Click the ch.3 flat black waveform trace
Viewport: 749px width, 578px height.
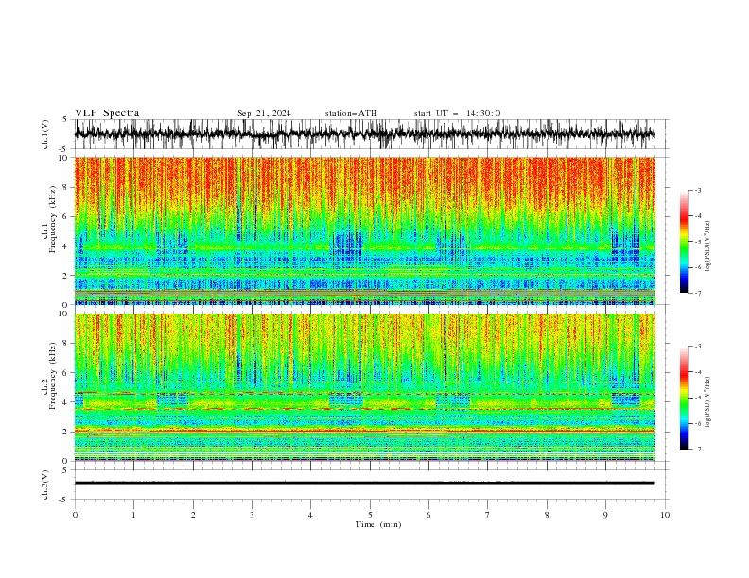pos(364,484)
